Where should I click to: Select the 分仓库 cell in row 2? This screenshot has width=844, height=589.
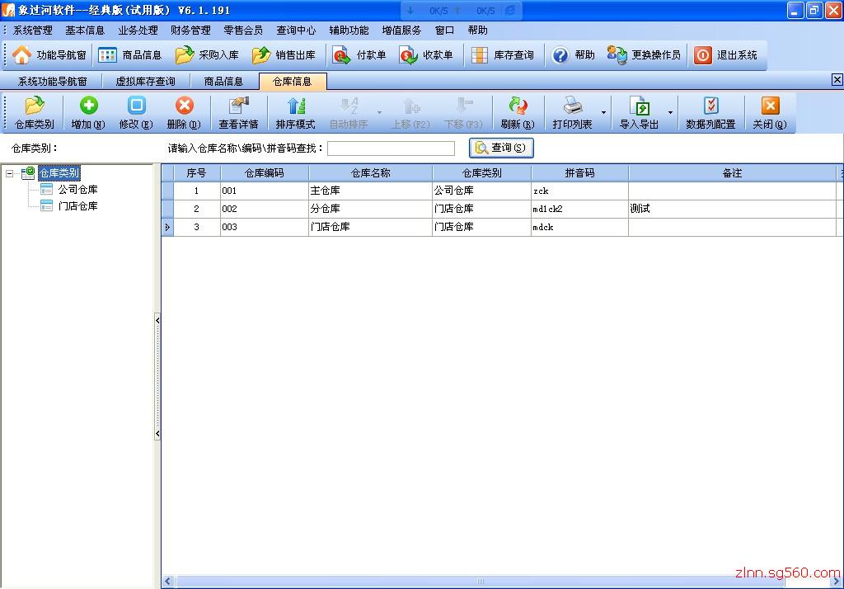[x=370, y=209]
